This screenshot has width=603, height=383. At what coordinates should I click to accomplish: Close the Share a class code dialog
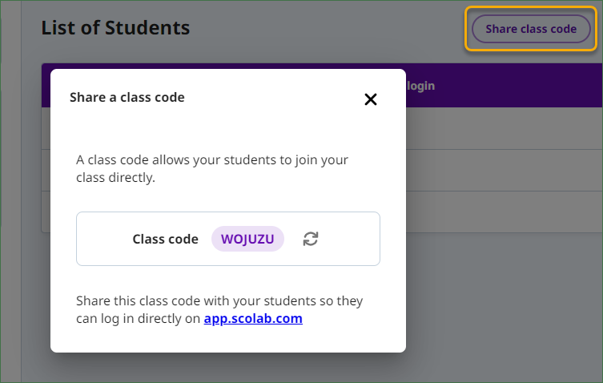click(370, 99)
